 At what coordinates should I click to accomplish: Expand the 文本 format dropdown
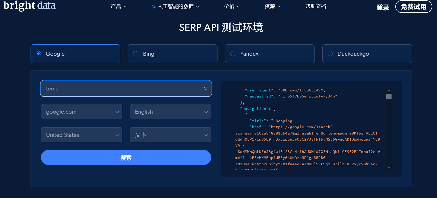pos(171,135)
